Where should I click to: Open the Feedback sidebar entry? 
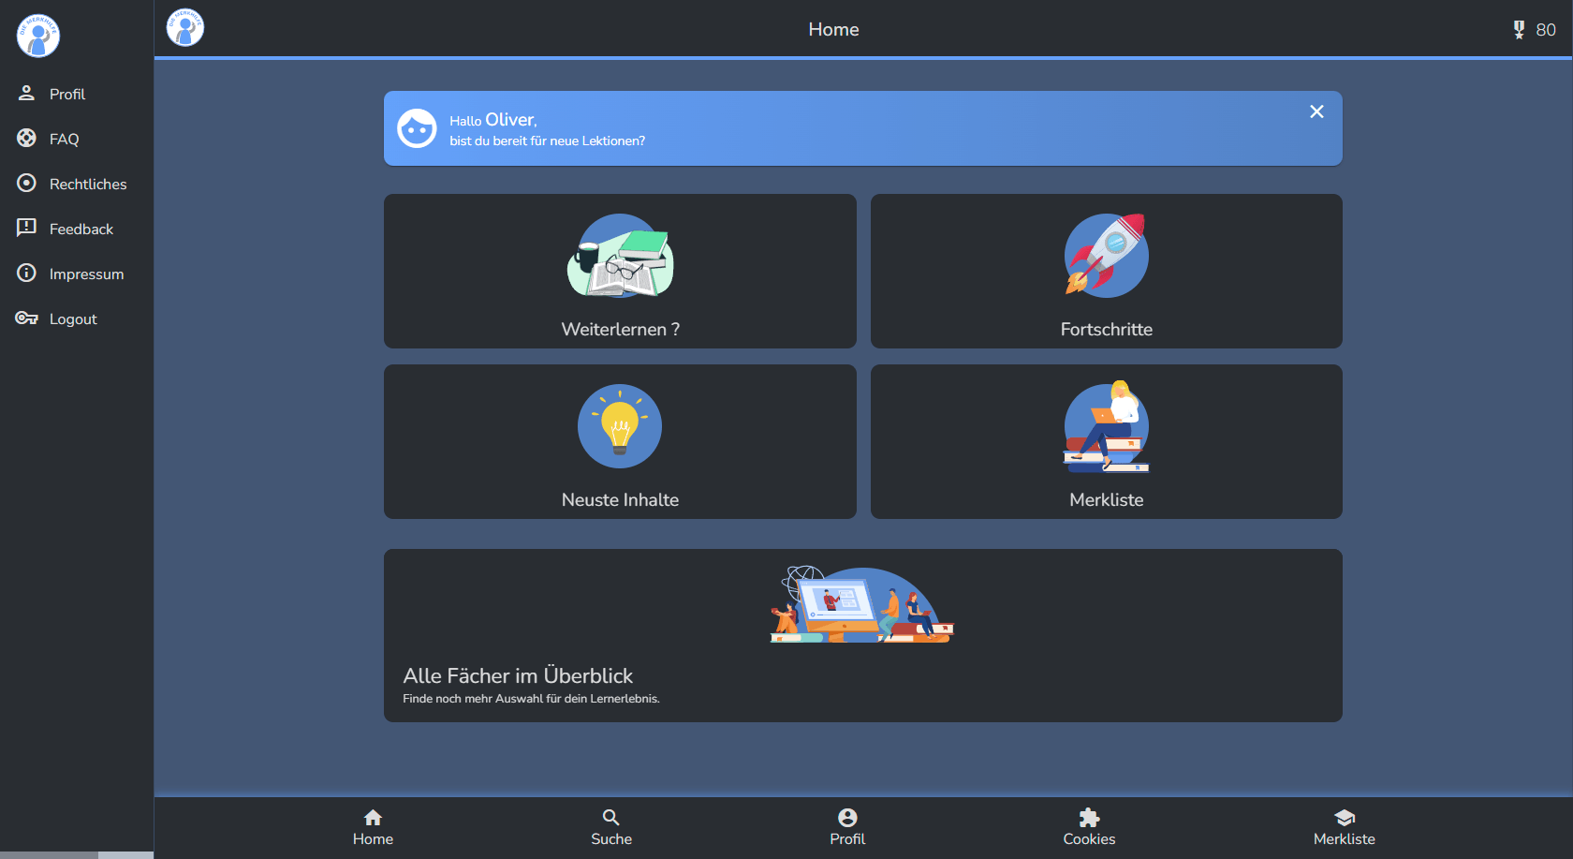pyautogui.click(x=81, y=229)
